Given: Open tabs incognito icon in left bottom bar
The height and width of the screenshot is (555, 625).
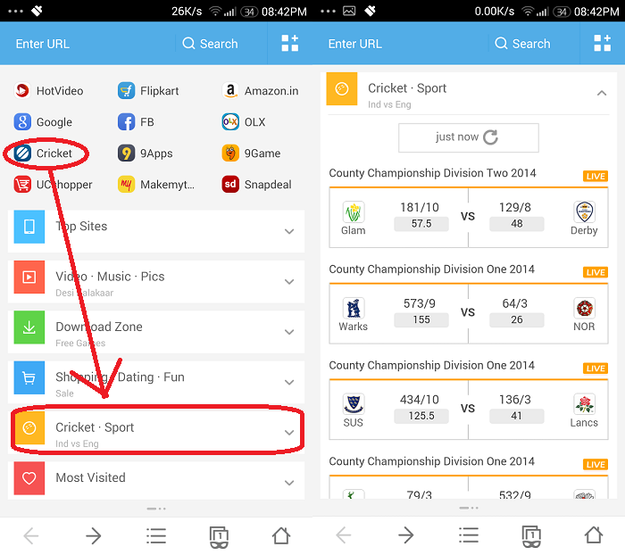Looking at the screenshot, I should pyautogui.click(x=219, y=537).
